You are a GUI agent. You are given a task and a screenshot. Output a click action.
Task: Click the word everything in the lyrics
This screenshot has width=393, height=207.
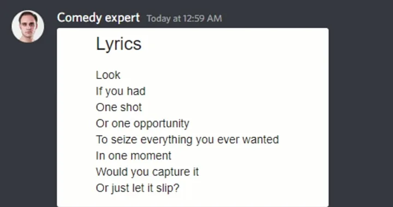click(x=166, y=140)
